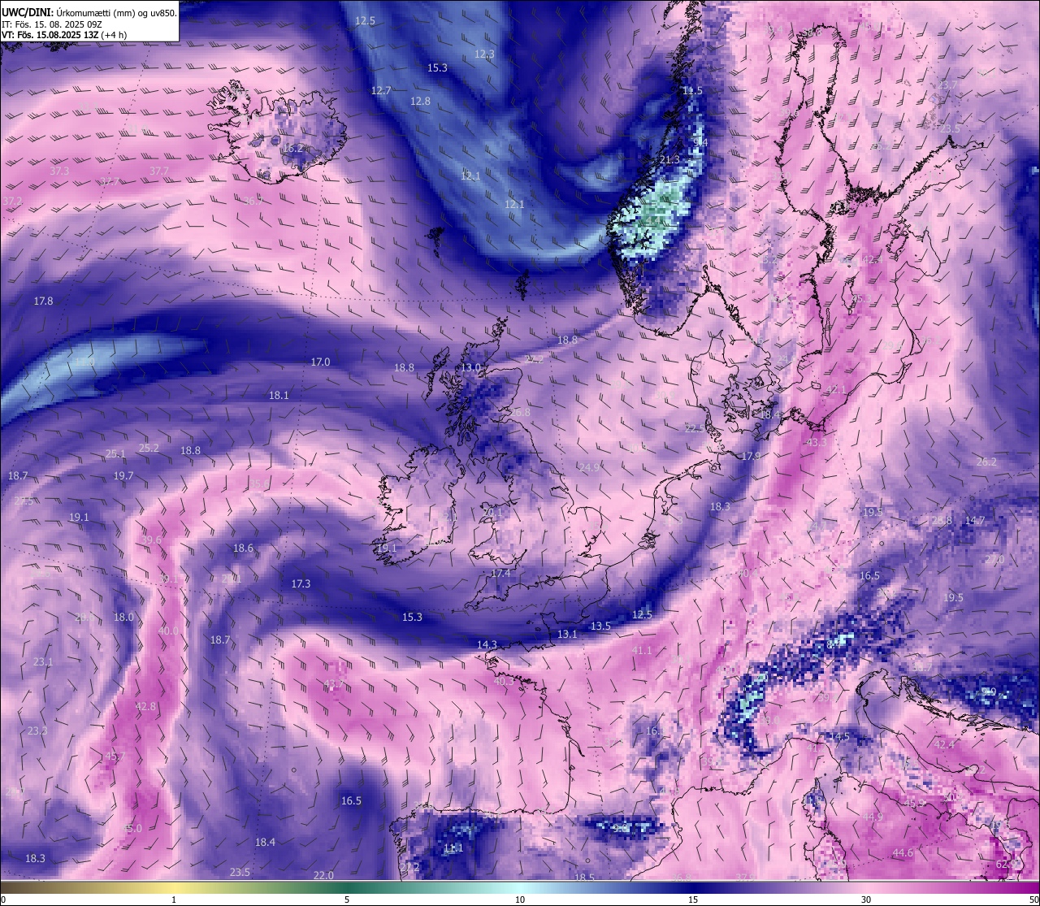
Task: Click the map value "25.1"
Action: [x=115, y=454]
